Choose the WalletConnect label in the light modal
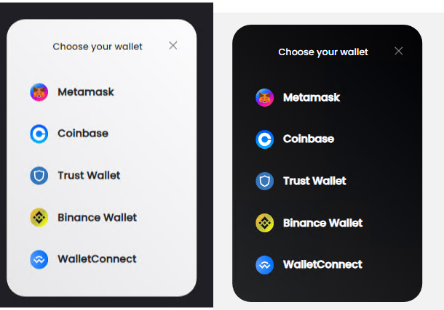The image size is (444, 310). (97, 259)
